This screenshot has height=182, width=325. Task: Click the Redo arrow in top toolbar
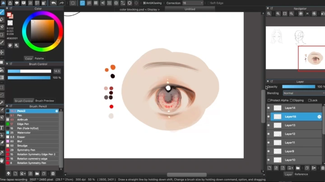pos(61,3)
